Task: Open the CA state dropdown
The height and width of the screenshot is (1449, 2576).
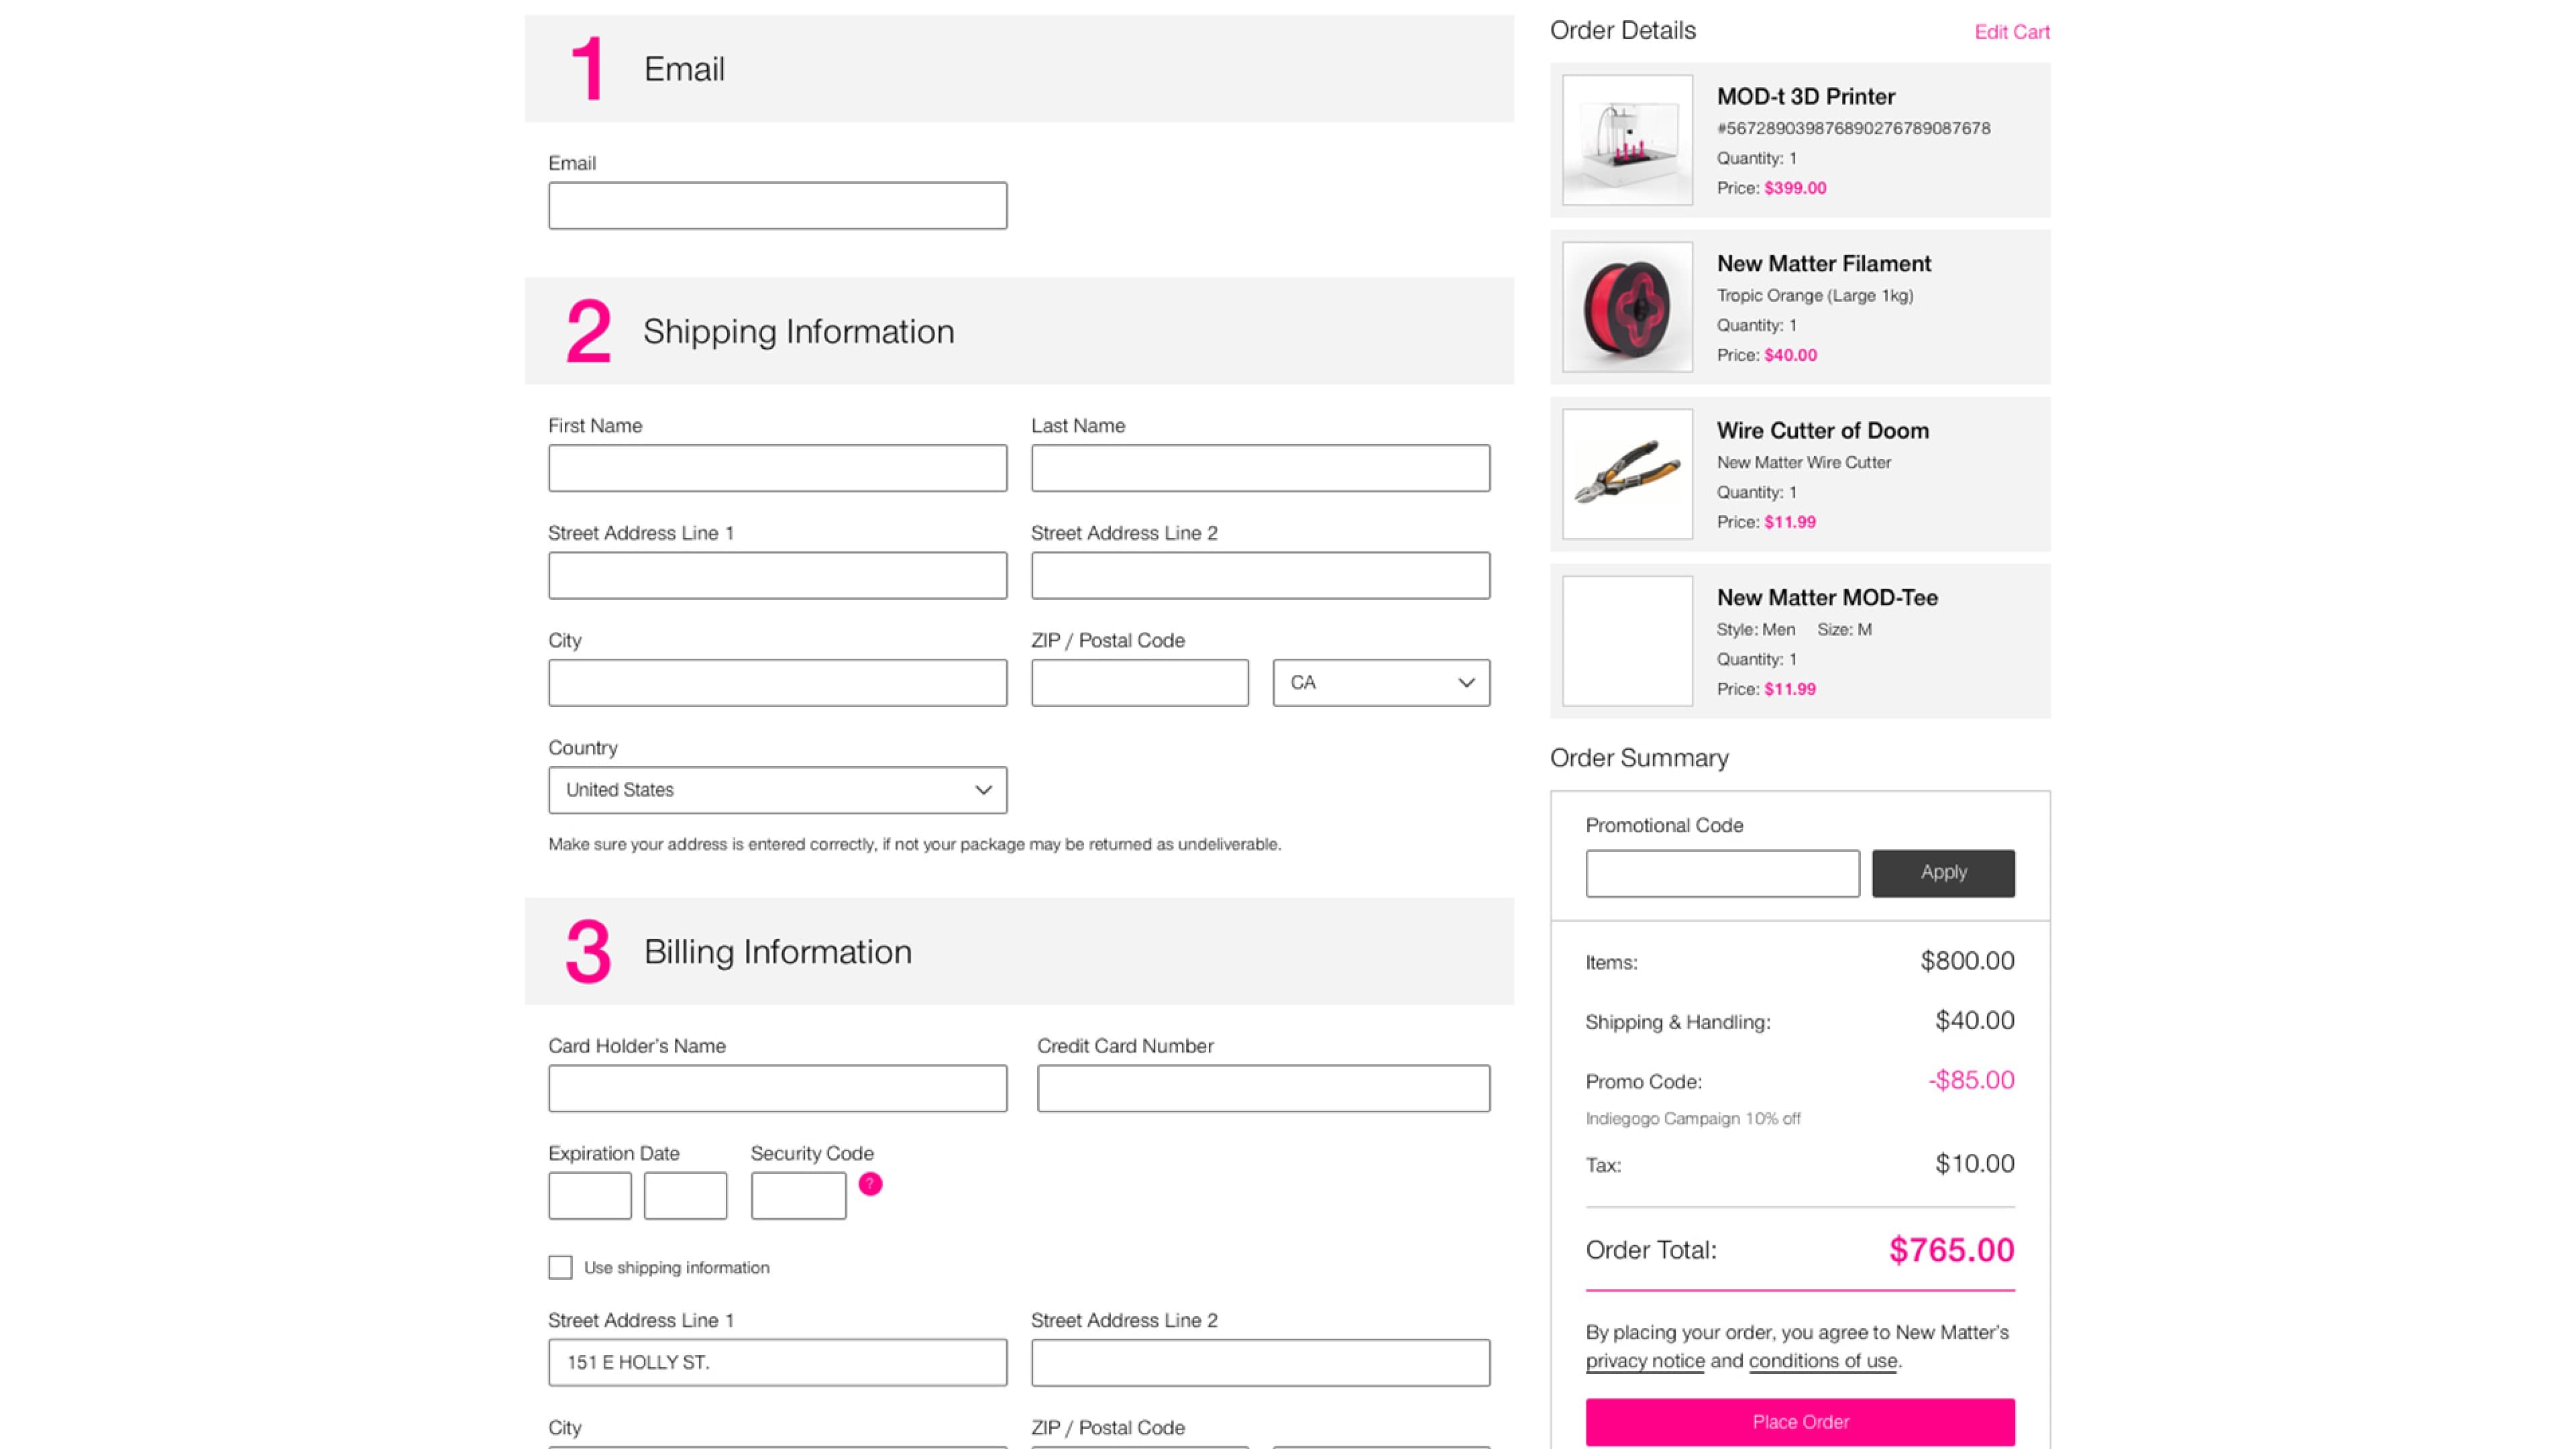Action: click(1380, 683)
